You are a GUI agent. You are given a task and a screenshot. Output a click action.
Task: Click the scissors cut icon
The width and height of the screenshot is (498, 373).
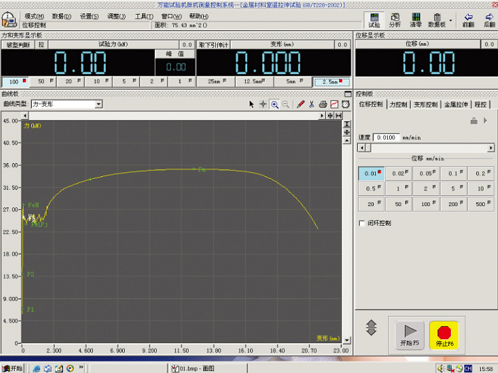click(x=311, y=104)
